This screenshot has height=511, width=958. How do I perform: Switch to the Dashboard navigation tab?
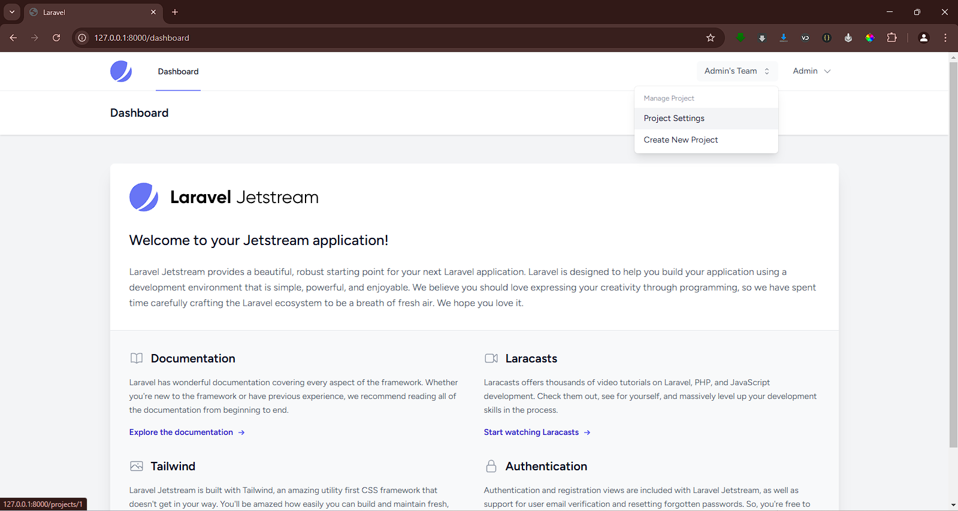(x=178, y=72)
